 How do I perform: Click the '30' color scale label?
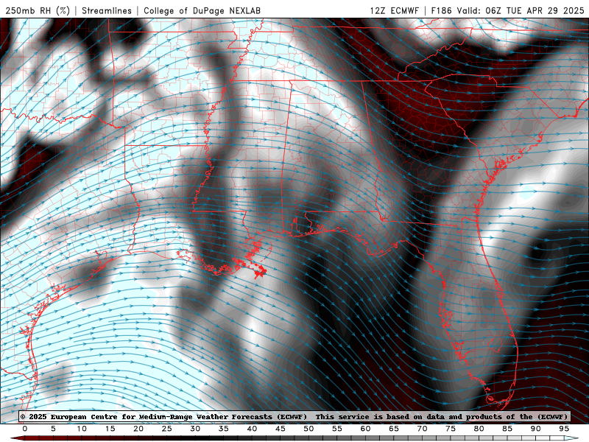point(195,429)
